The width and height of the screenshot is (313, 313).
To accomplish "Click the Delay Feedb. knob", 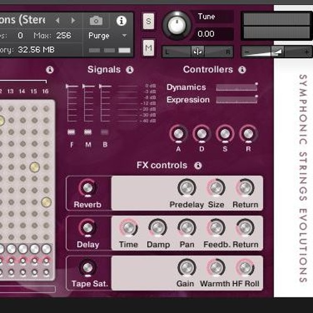I will [x=216, y=227].
